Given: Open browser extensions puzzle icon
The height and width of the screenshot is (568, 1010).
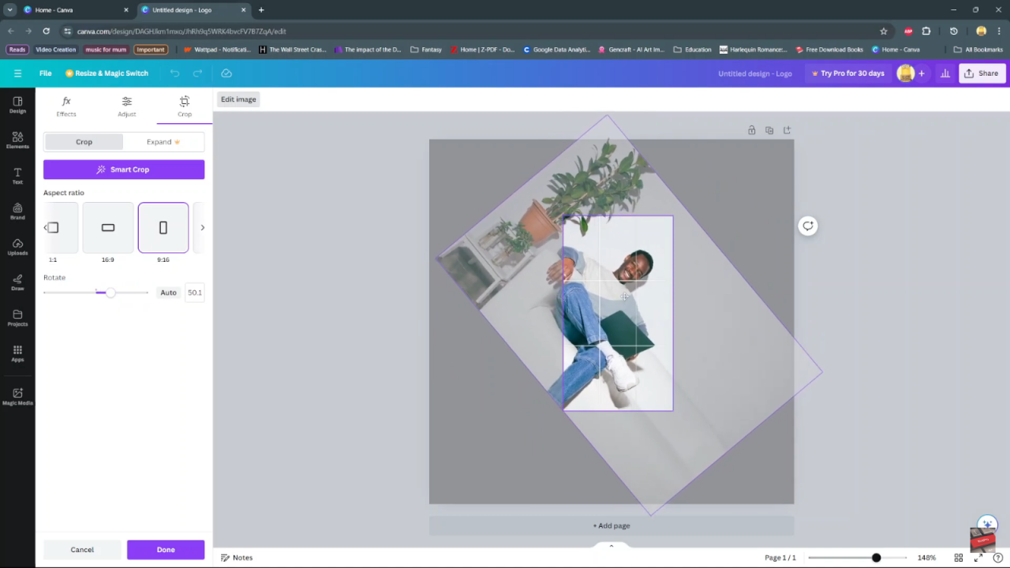Looking at the screenshot, I should (926, 31).
